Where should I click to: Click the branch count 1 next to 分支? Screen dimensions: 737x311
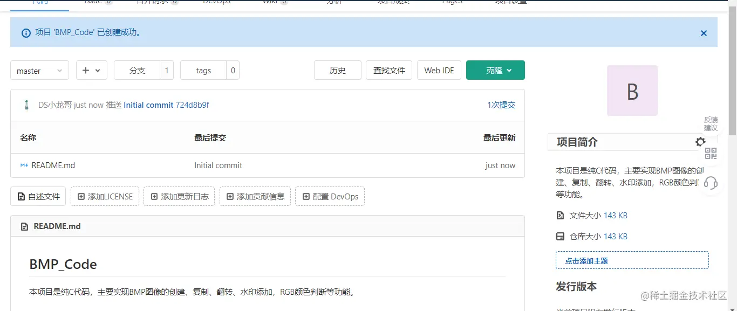[167, 71]
